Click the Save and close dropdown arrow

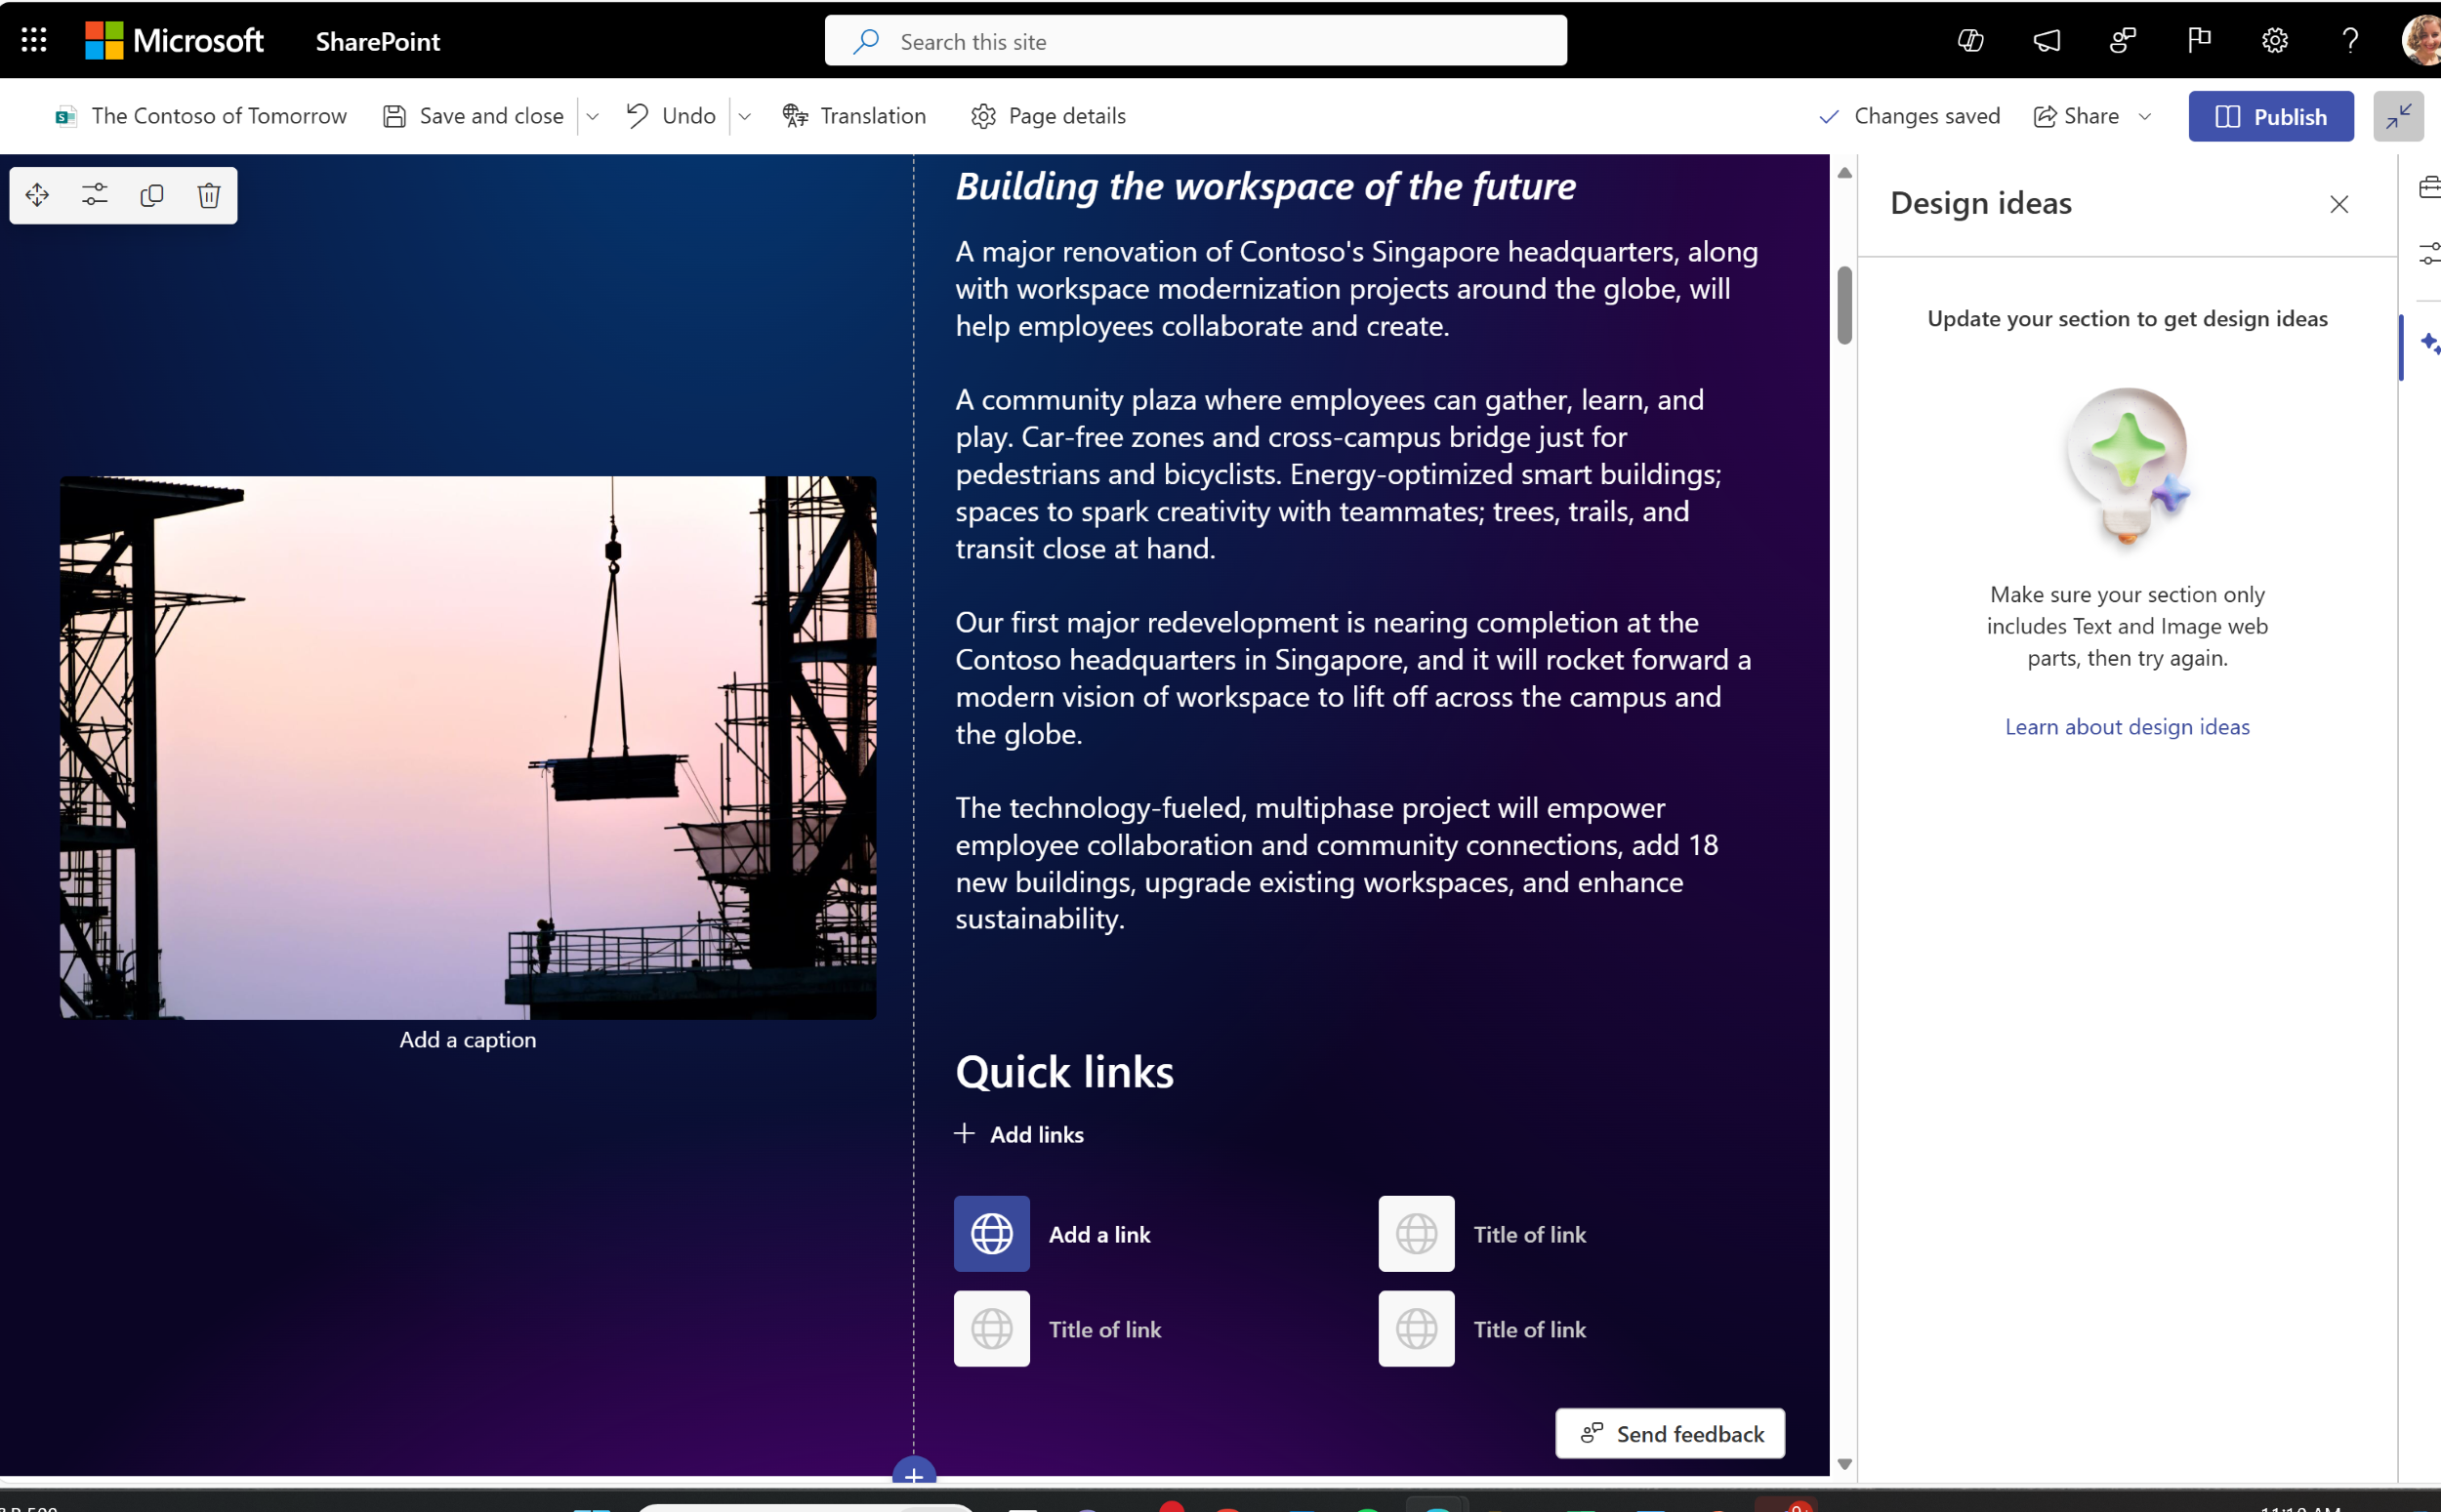[x=593, y=115]
